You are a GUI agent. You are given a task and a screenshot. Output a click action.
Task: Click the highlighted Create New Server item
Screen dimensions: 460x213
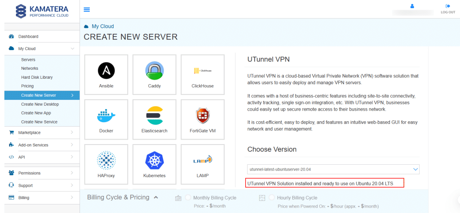click(x=42, y=95)
